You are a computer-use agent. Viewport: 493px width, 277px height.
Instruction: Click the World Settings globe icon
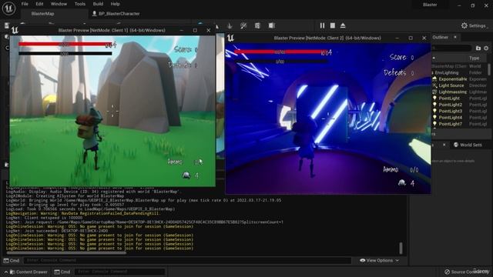pyautogui.click(x=456, y=145)
